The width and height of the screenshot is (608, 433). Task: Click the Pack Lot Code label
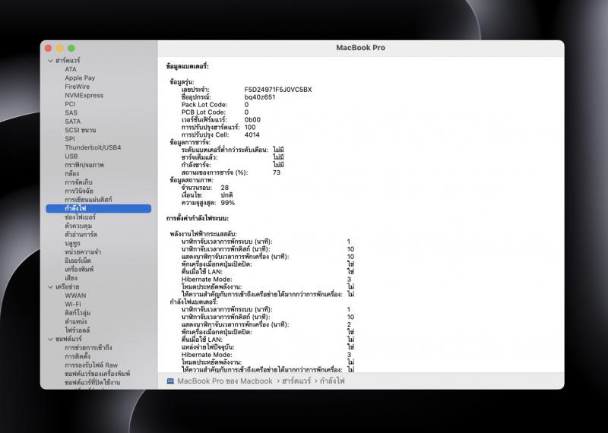coord(204,105)
